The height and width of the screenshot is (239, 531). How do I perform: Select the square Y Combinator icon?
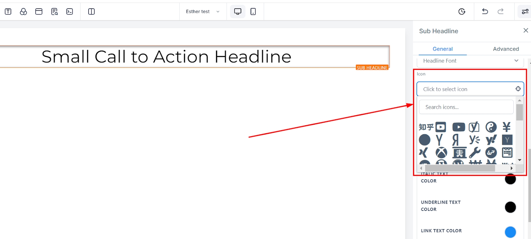point(507,140)
